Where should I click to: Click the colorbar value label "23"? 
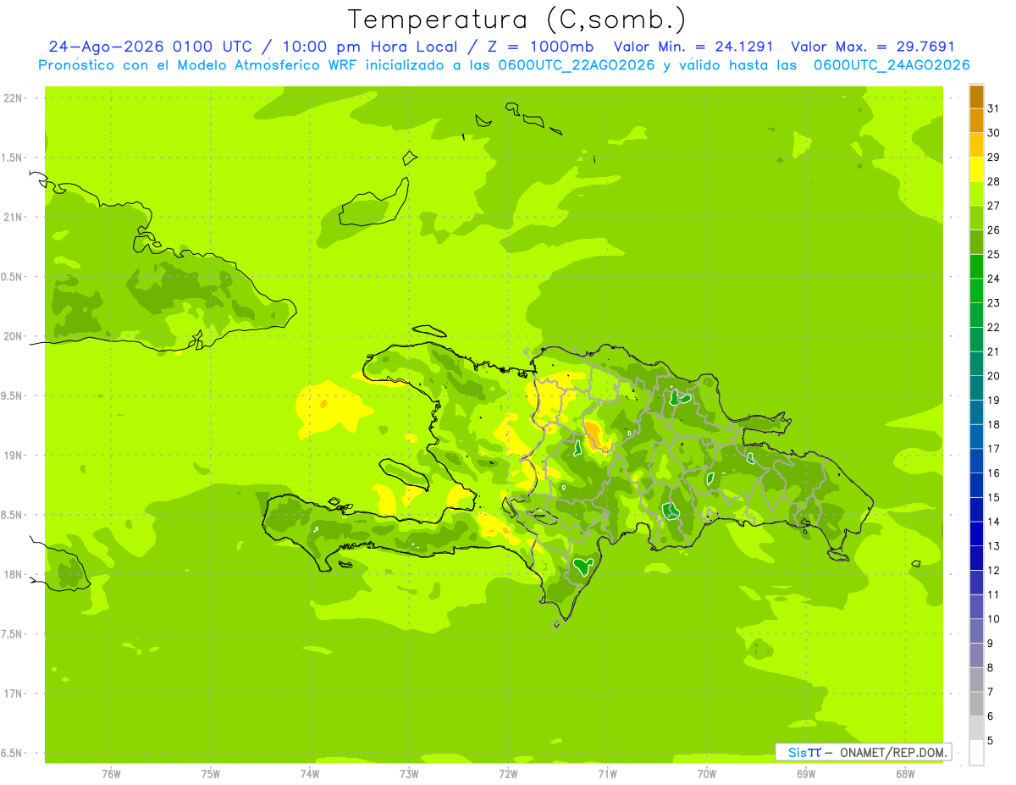click(x=994, y=303)
